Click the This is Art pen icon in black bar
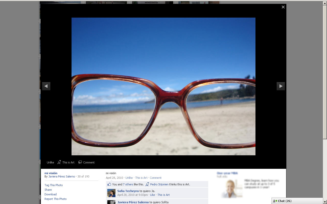The width and height of the screenshot is (327, 204). click(x=59, y=162)
